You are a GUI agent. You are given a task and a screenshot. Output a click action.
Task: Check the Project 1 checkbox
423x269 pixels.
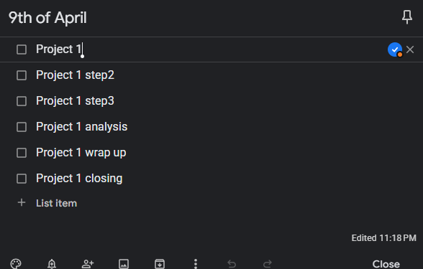click(x=22, y=49)
